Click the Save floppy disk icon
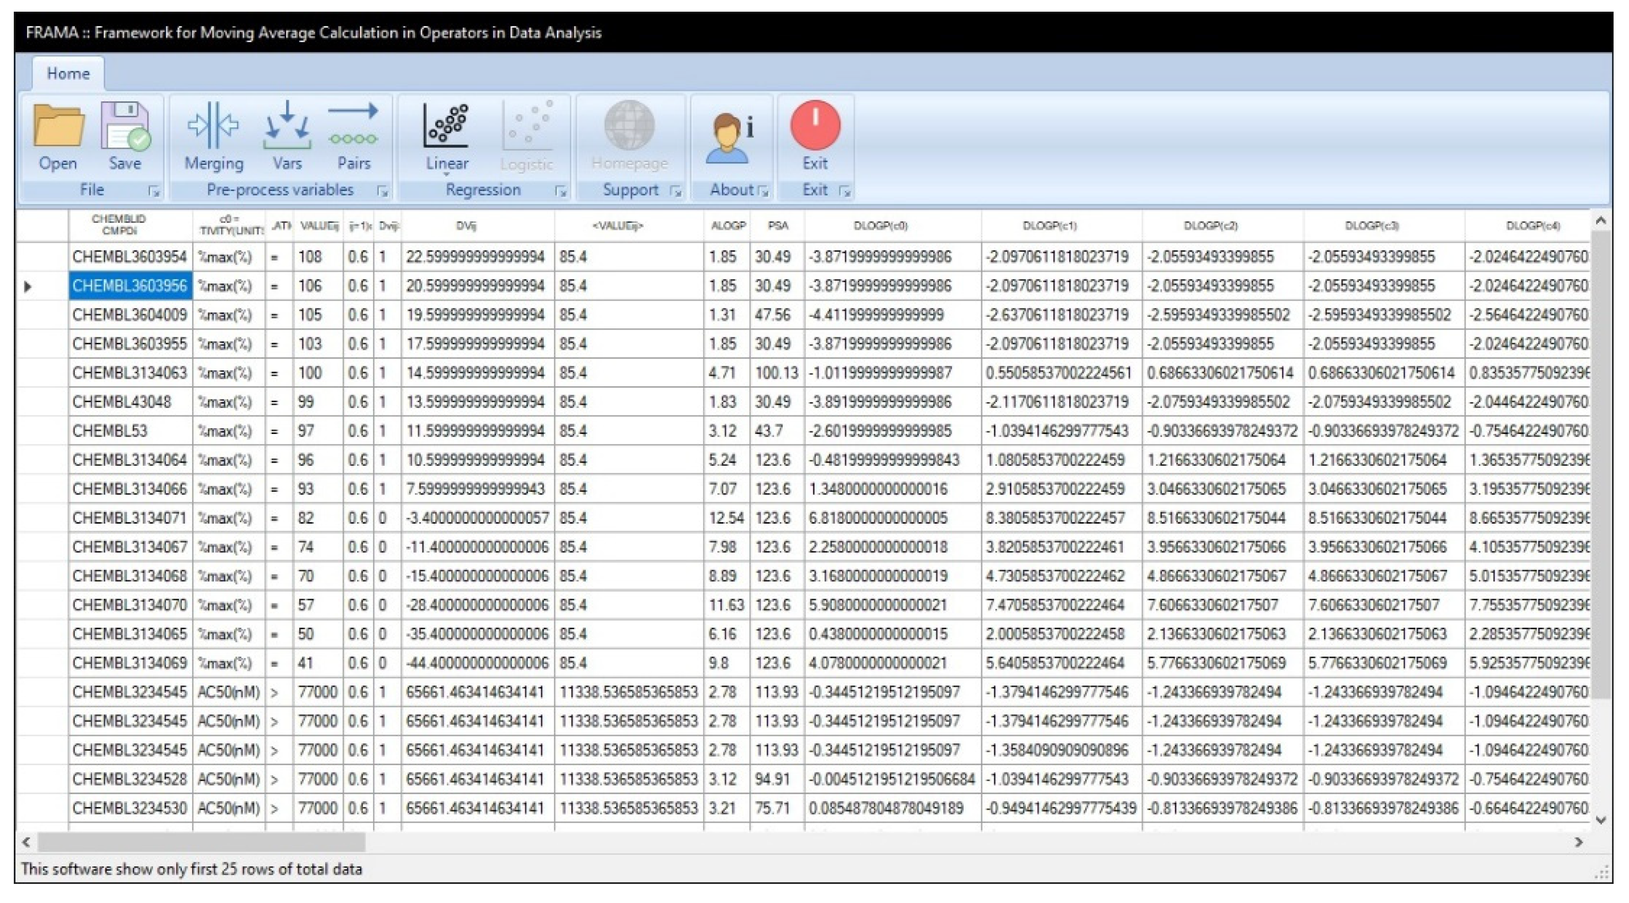 click(x=125, y=126)
